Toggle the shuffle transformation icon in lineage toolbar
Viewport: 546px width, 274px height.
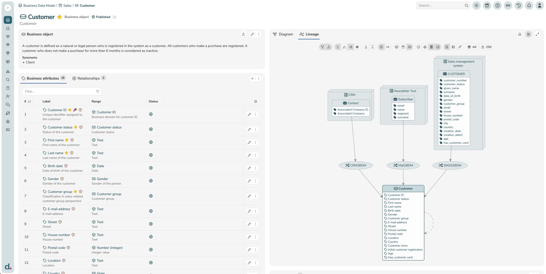351,47
